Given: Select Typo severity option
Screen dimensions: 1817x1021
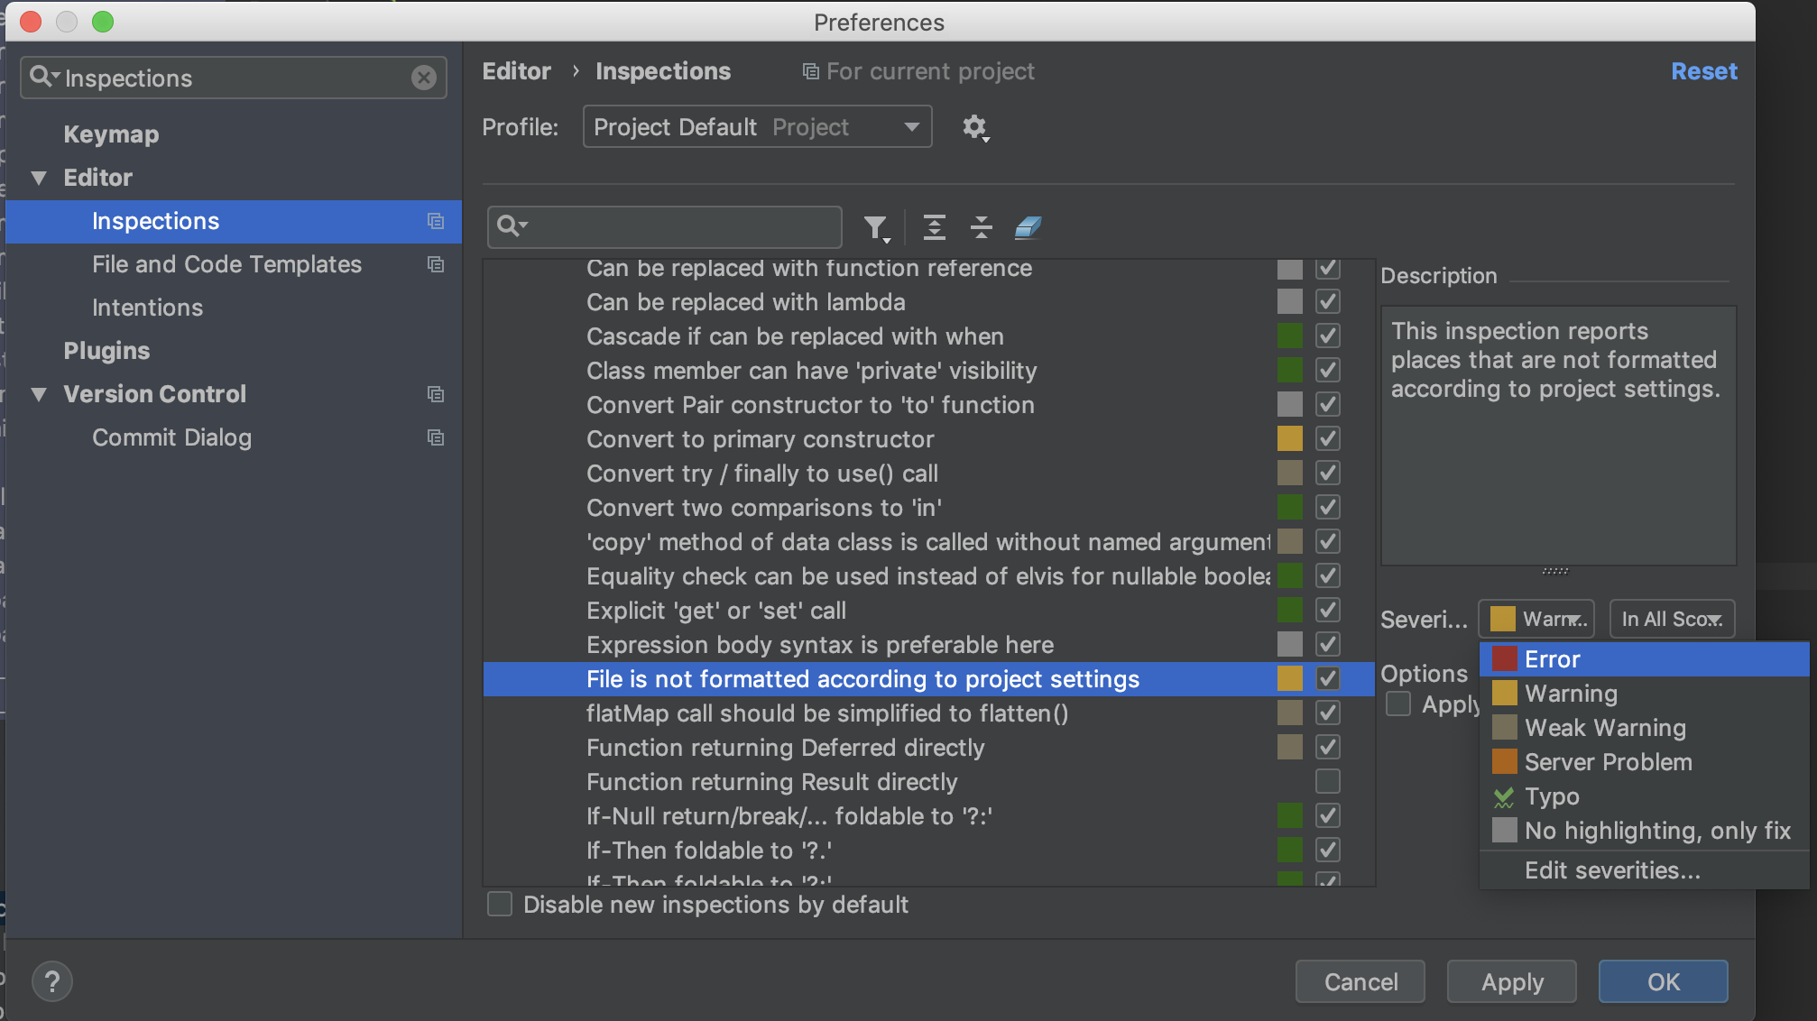Looking at the screenshot, I should (x=1644, y=796).
